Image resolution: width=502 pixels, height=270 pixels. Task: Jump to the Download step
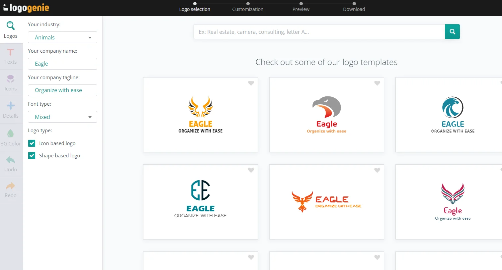[x=354, y=9]
